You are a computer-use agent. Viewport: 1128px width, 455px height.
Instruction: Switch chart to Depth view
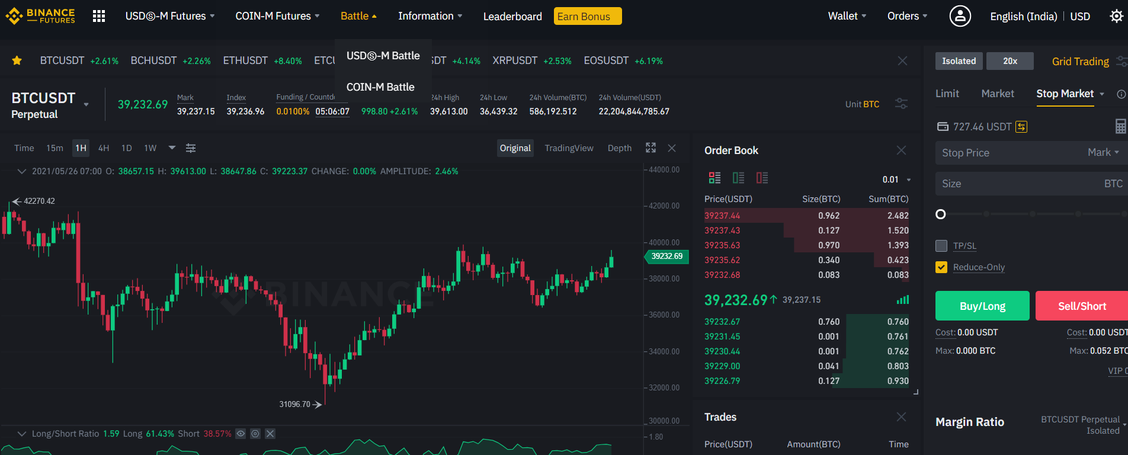(620, 148)
